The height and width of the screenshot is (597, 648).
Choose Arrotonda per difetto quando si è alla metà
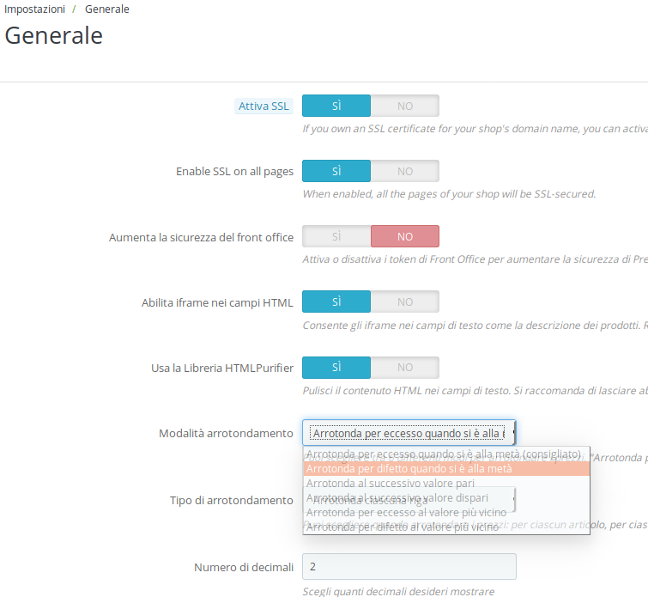(x=446, y=469)
